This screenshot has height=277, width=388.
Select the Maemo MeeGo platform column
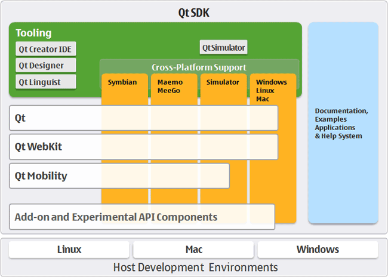[173, 86]
